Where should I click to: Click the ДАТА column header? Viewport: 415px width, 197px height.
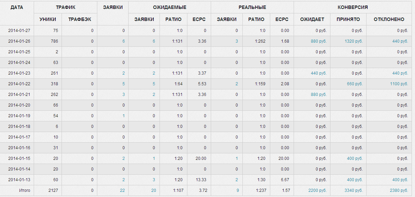point(17,7)
